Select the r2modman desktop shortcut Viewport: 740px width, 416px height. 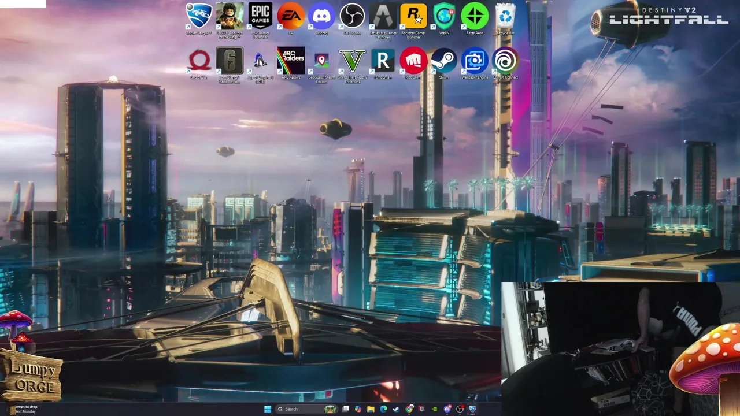pos(383,64)
